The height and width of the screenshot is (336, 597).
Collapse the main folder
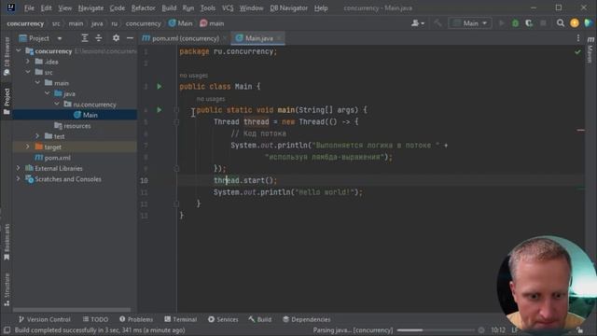(37, 83)
